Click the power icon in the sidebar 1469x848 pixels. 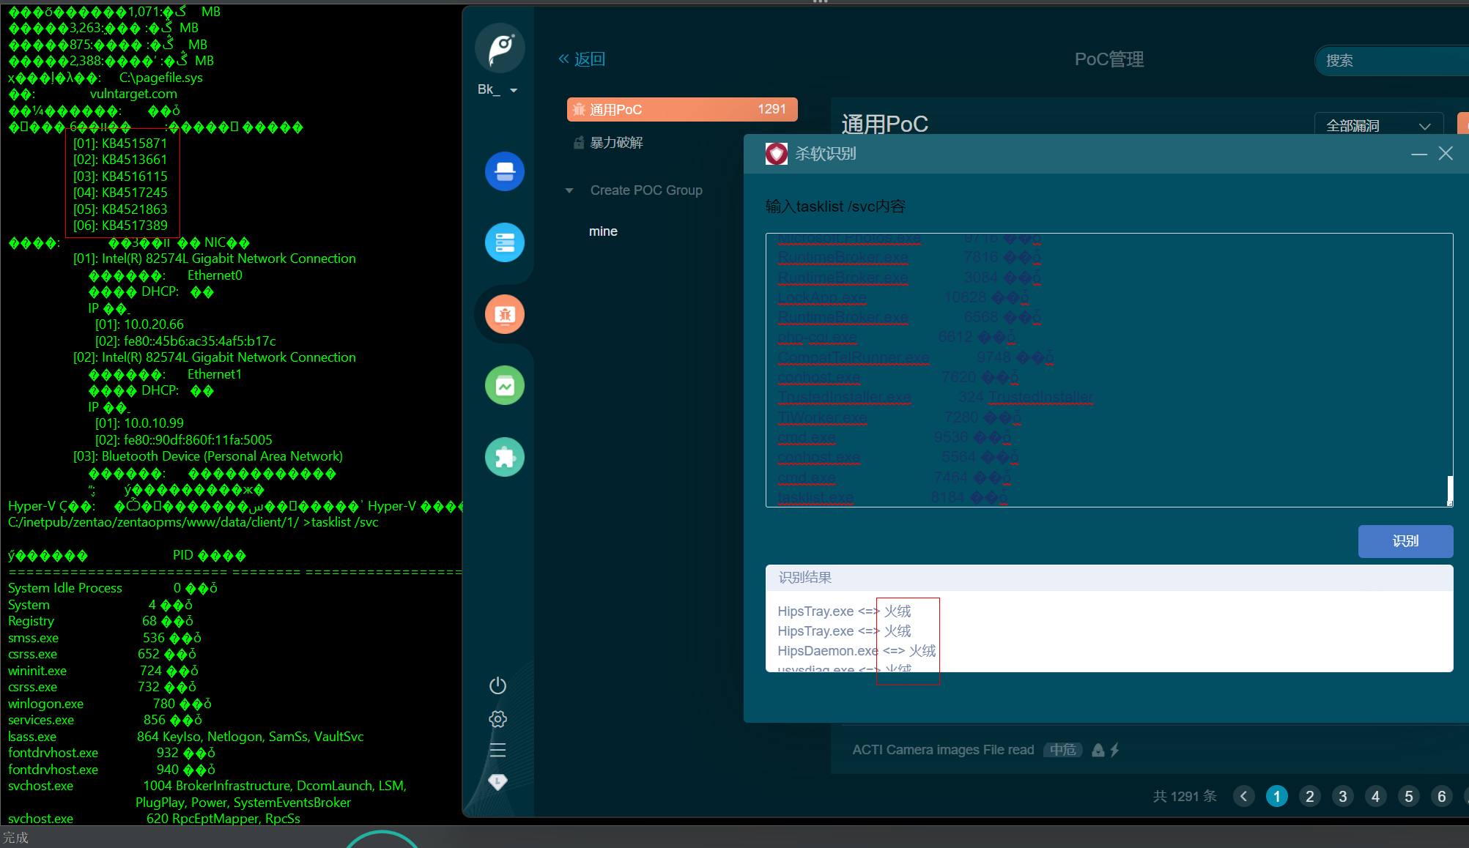pos(497,685)
